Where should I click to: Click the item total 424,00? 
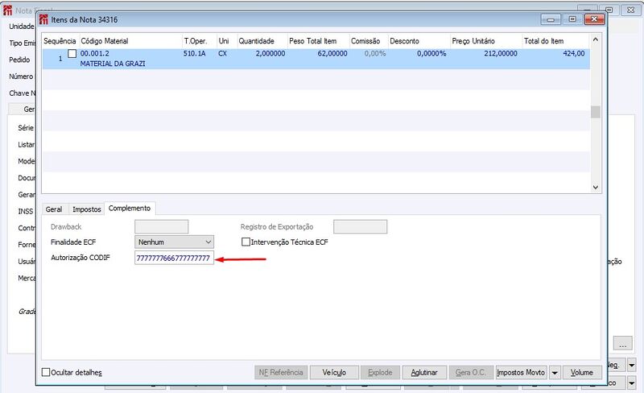(x=574, y=53)
